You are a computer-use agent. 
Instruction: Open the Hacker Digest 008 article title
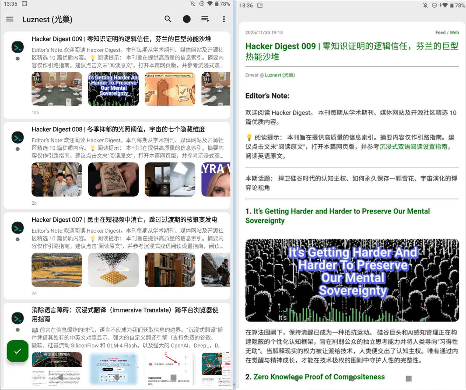tap(118, 129)
